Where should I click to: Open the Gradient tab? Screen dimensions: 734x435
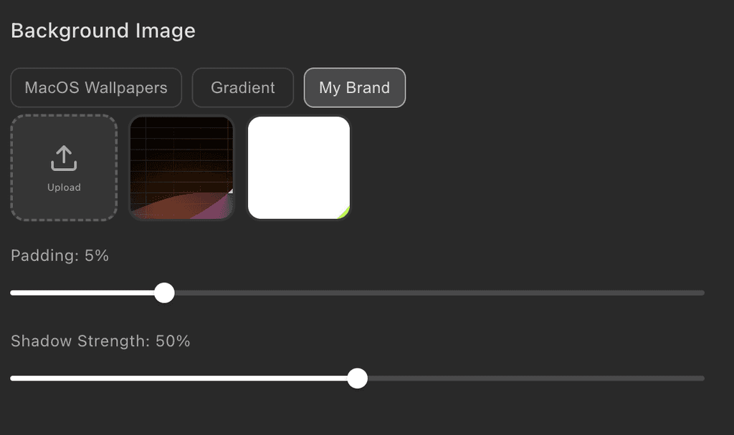[243, 88]
